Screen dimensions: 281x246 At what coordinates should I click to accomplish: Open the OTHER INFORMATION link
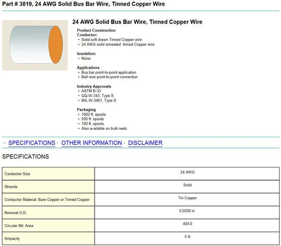pyautogui.click(x=92, y=143)
